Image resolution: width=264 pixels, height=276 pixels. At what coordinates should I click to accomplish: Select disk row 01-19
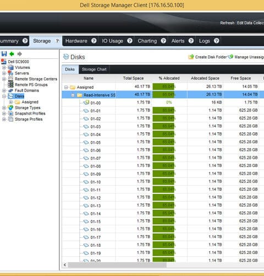(163, 253)
